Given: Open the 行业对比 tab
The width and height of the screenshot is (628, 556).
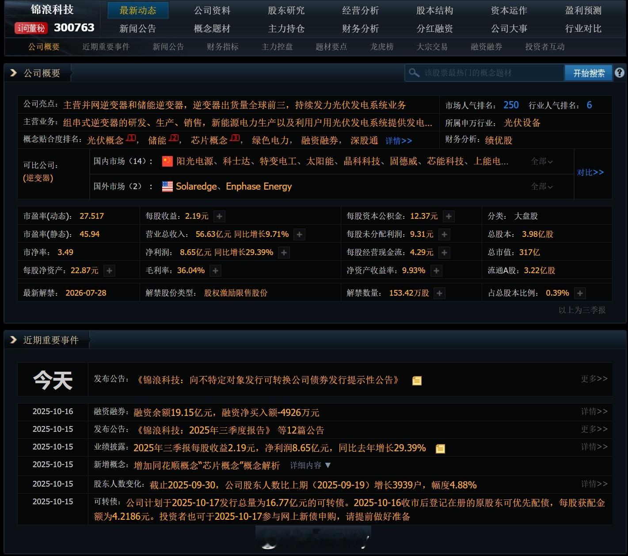Looking at the screenshot, I should pos(583,29).
